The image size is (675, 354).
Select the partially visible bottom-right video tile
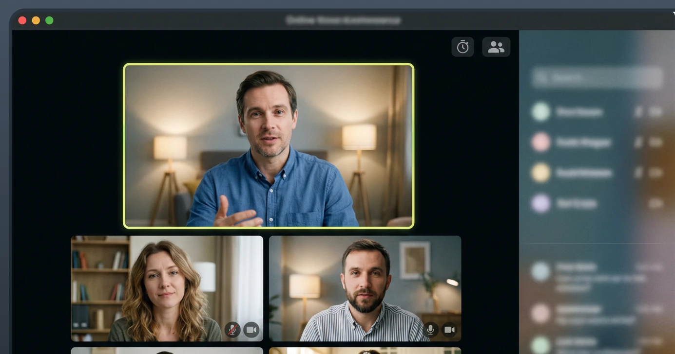point(365,351)
